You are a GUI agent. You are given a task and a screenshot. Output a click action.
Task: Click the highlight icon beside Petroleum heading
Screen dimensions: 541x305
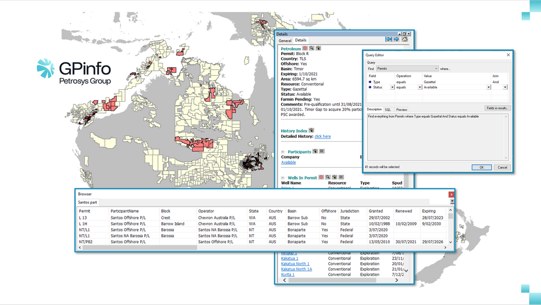pyautogui.click(x=318, y=48)
